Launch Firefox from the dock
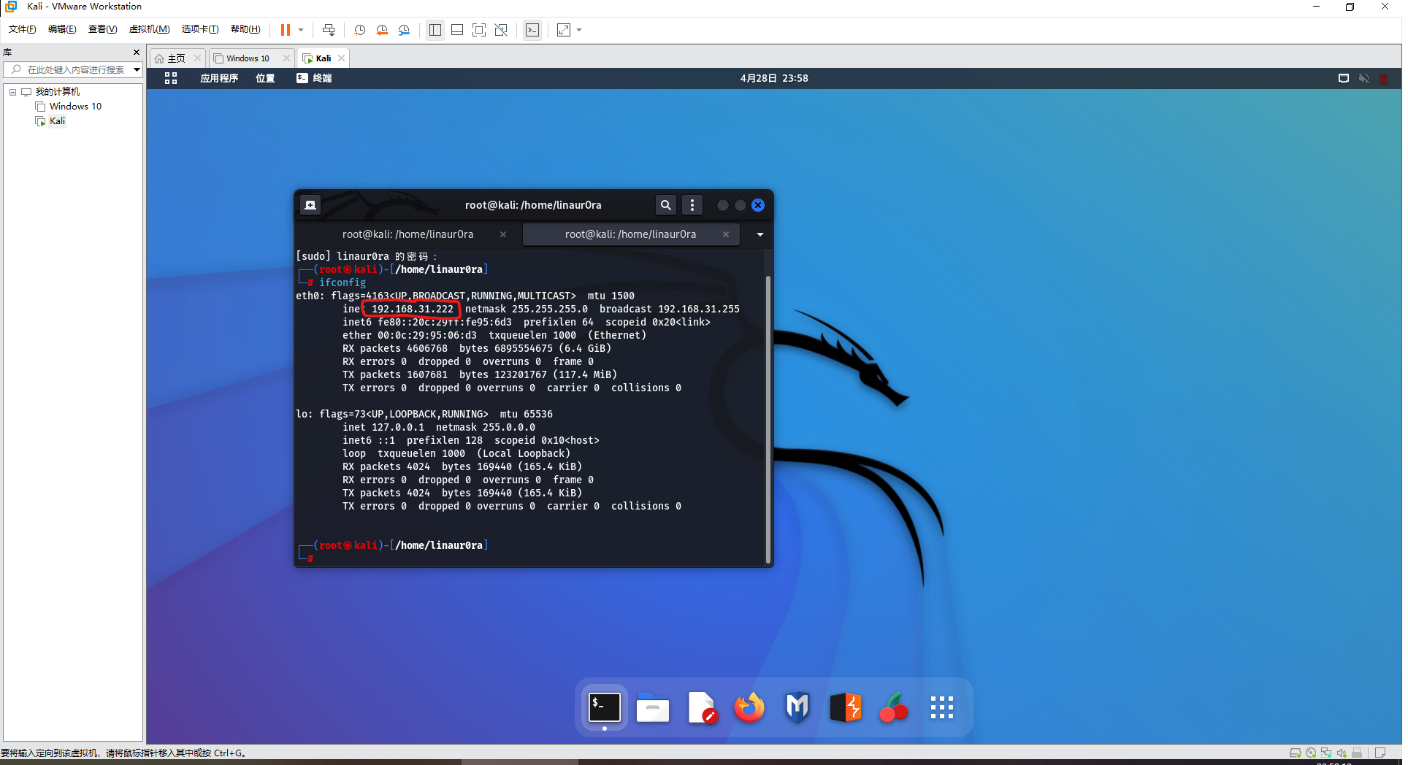Screen dimensions: 1408x765 [x=749, y=707]
